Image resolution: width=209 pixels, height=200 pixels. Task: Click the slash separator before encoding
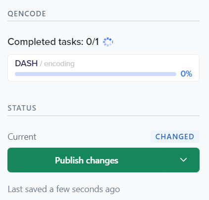(41, 64)
